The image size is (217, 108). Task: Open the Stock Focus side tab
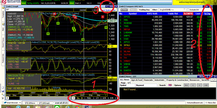tap(3, 43)
